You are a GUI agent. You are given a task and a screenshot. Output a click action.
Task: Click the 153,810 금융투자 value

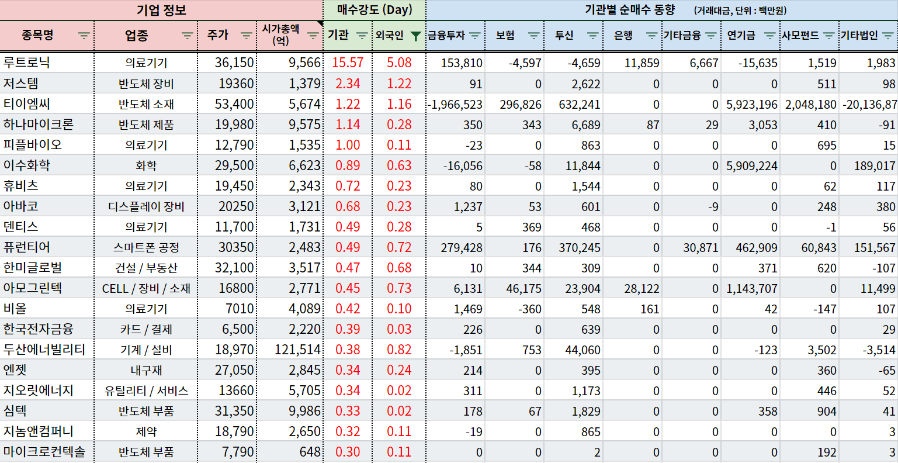point(462,63)
